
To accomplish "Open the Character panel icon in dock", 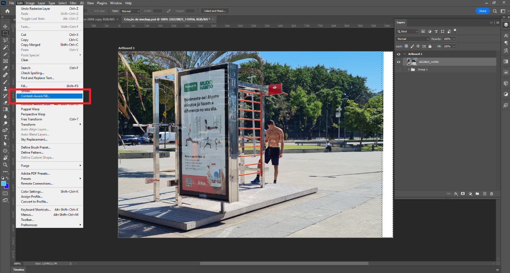I will pyautogui.click(x=506, y=35).
